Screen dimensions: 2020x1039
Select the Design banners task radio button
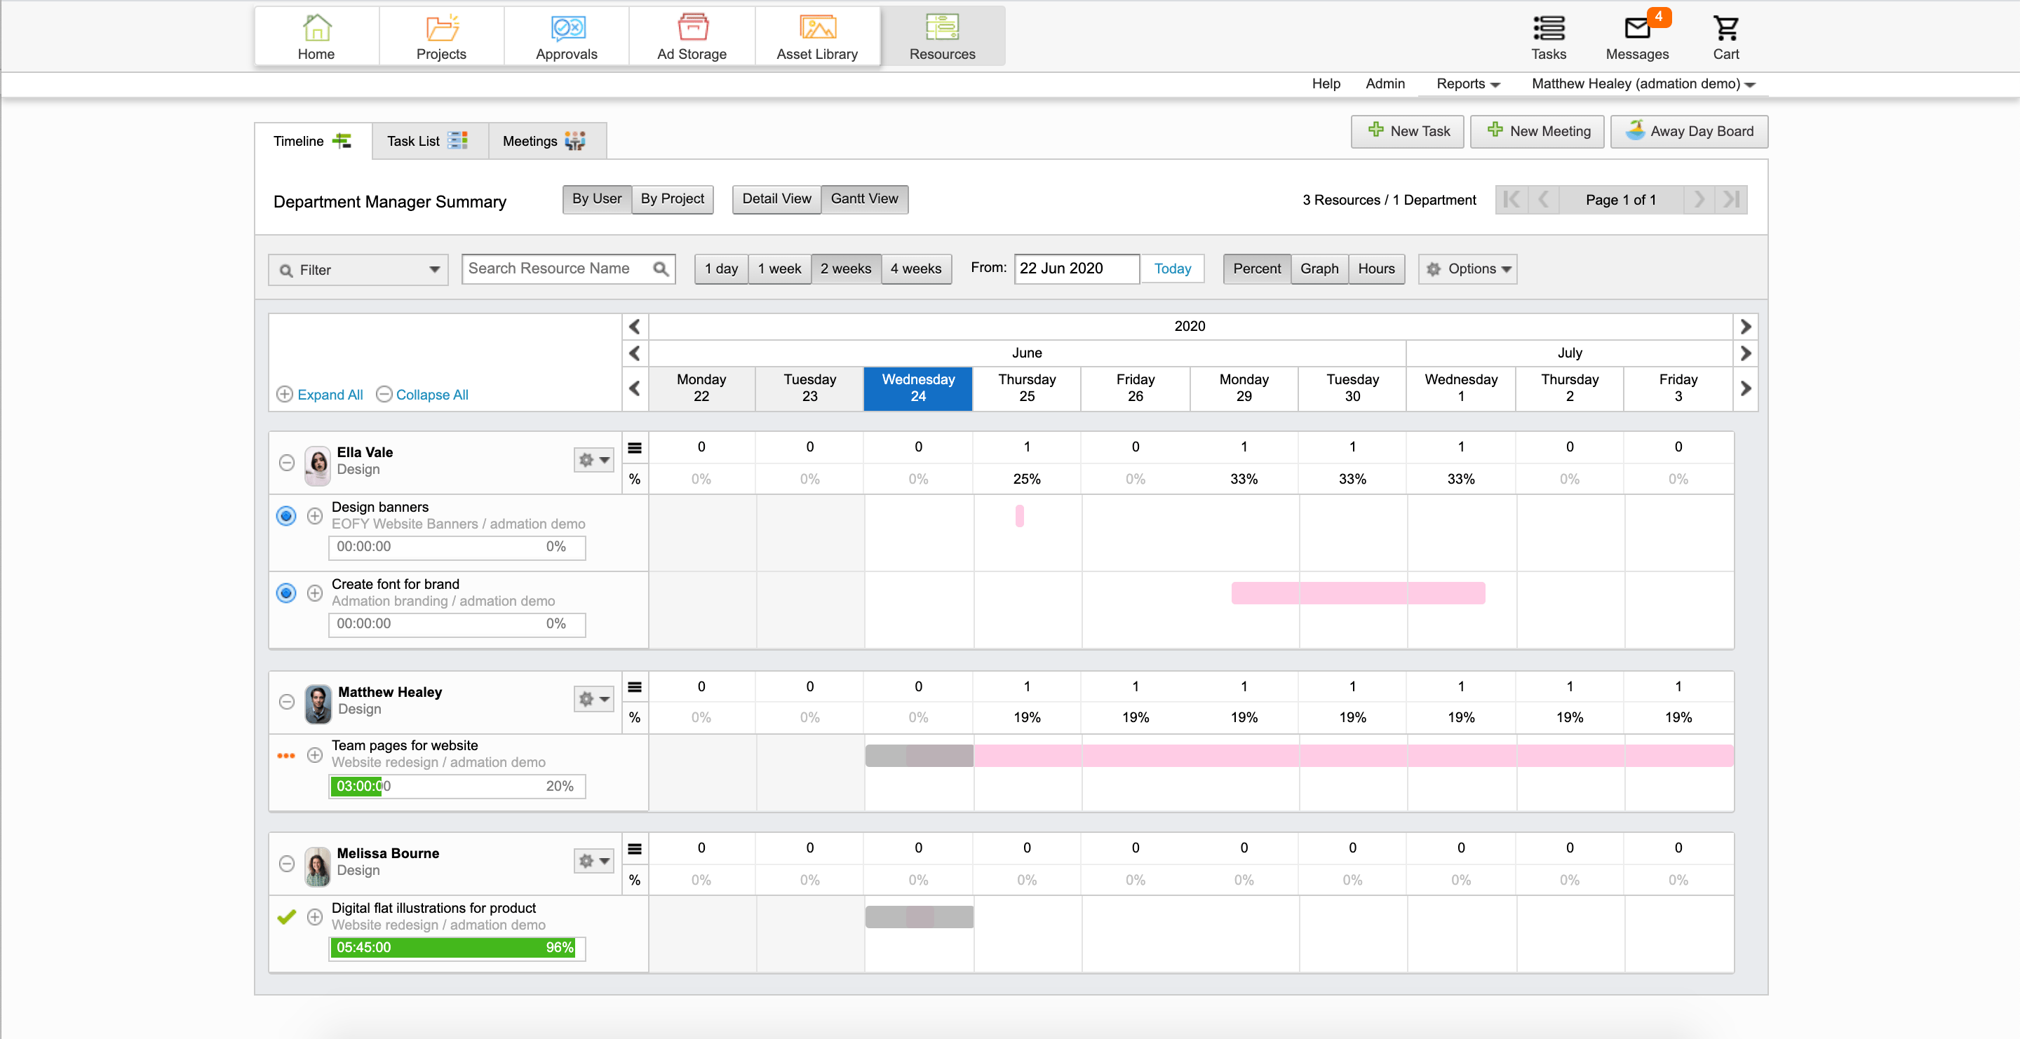click(x=286, y=515)
